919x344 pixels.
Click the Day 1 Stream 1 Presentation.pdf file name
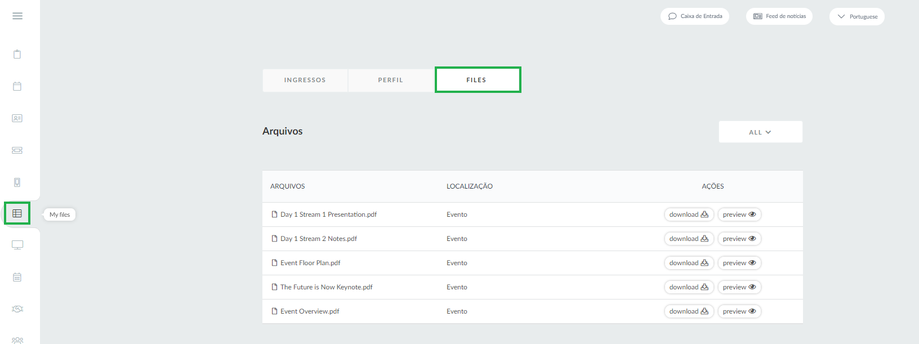[x=328, y=215]
